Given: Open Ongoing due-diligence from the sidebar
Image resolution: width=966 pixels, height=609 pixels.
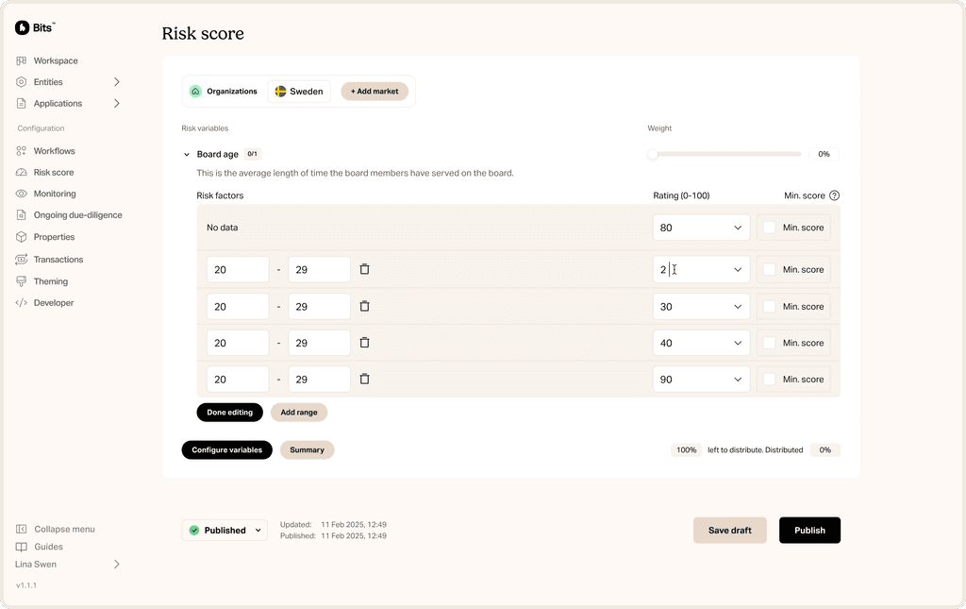Looking at the screenshot, I should pos(20,214).
